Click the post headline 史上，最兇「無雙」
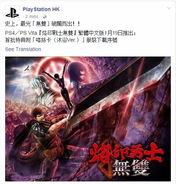The width and height of the screenshot is (176, 184). [x=42, y=24]
